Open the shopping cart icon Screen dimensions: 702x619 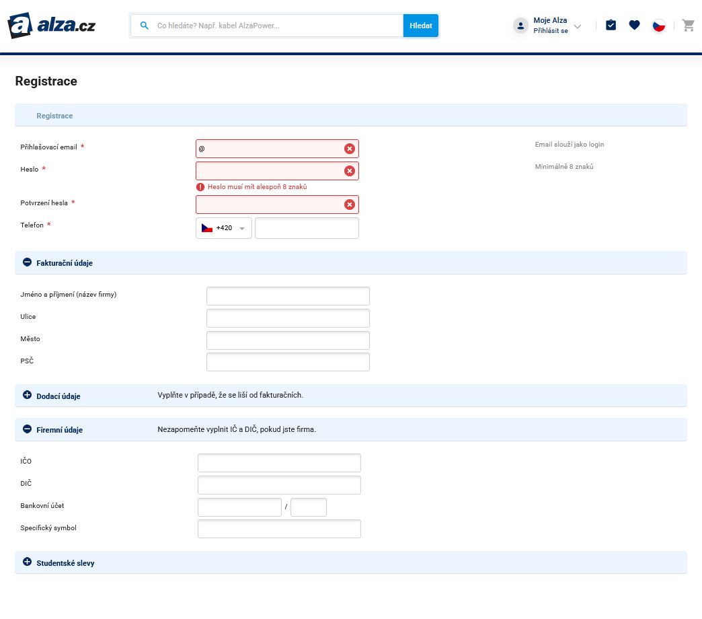pyautogui.click(x=688, y=25)
